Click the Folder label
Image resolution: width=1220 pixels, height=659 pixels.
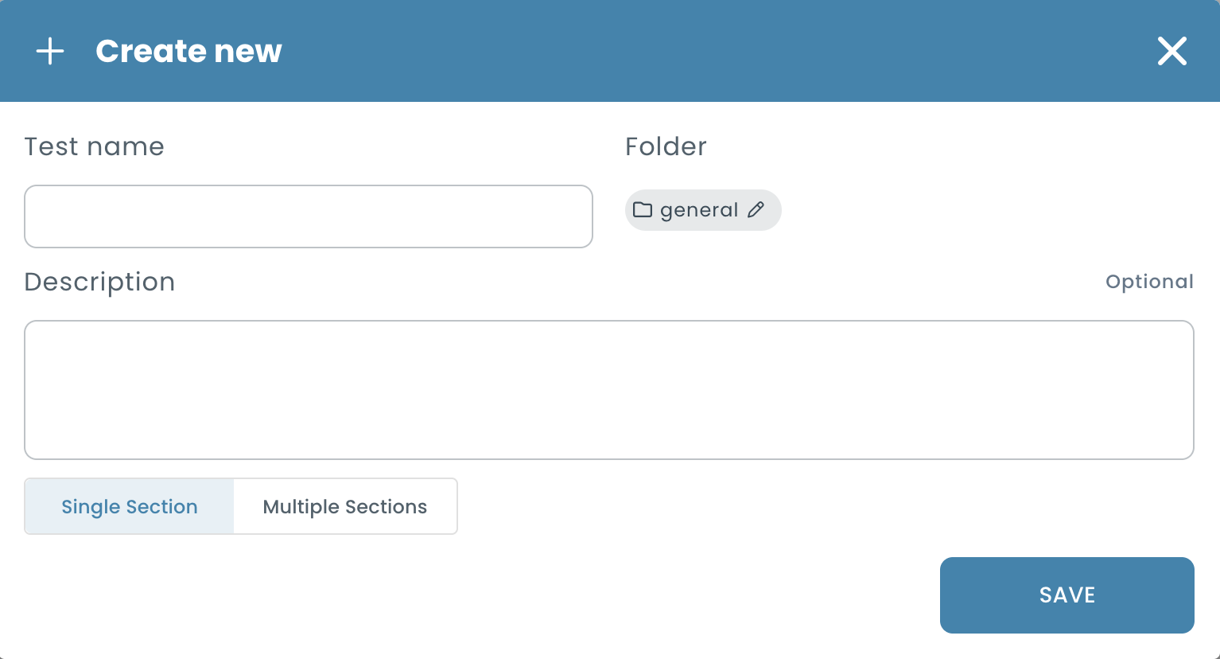pyautogui.click(x=666, y=146)
